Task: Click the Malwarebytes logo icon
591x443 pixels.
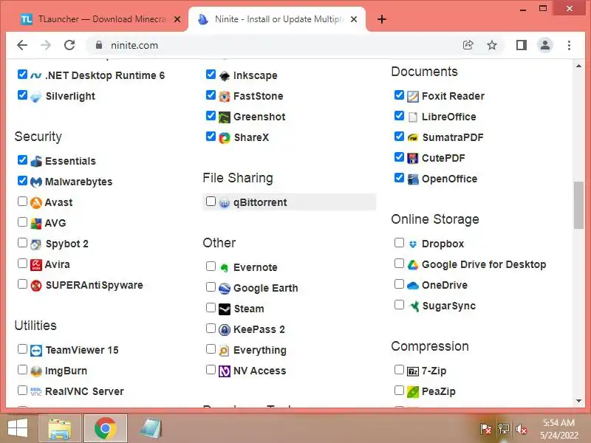Action: [x=36, y=182]
